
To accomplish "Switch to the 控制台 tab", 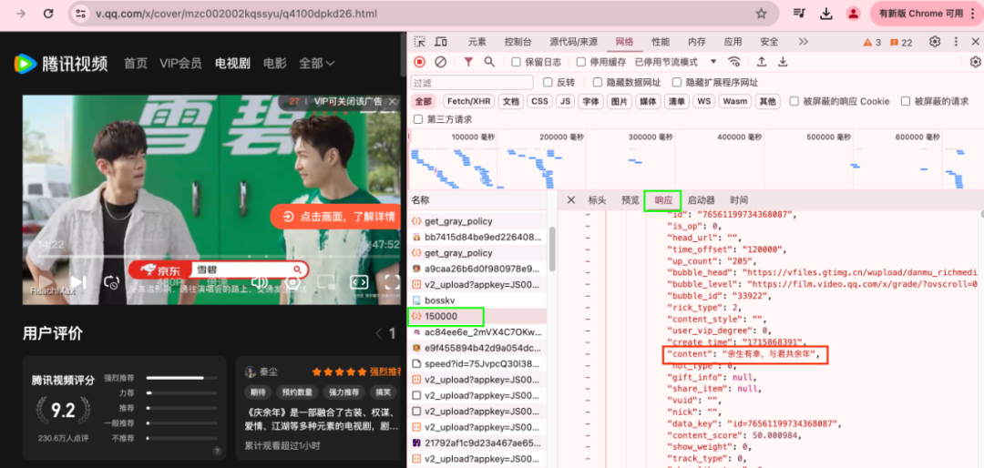I will pyautogui.click(x=518, y=42).
